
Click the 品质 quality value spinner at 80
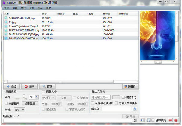32,97
